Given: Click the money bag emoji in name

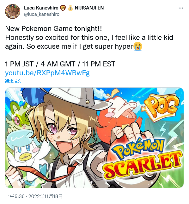Looking at the screenshot, I should click(70, 8).
